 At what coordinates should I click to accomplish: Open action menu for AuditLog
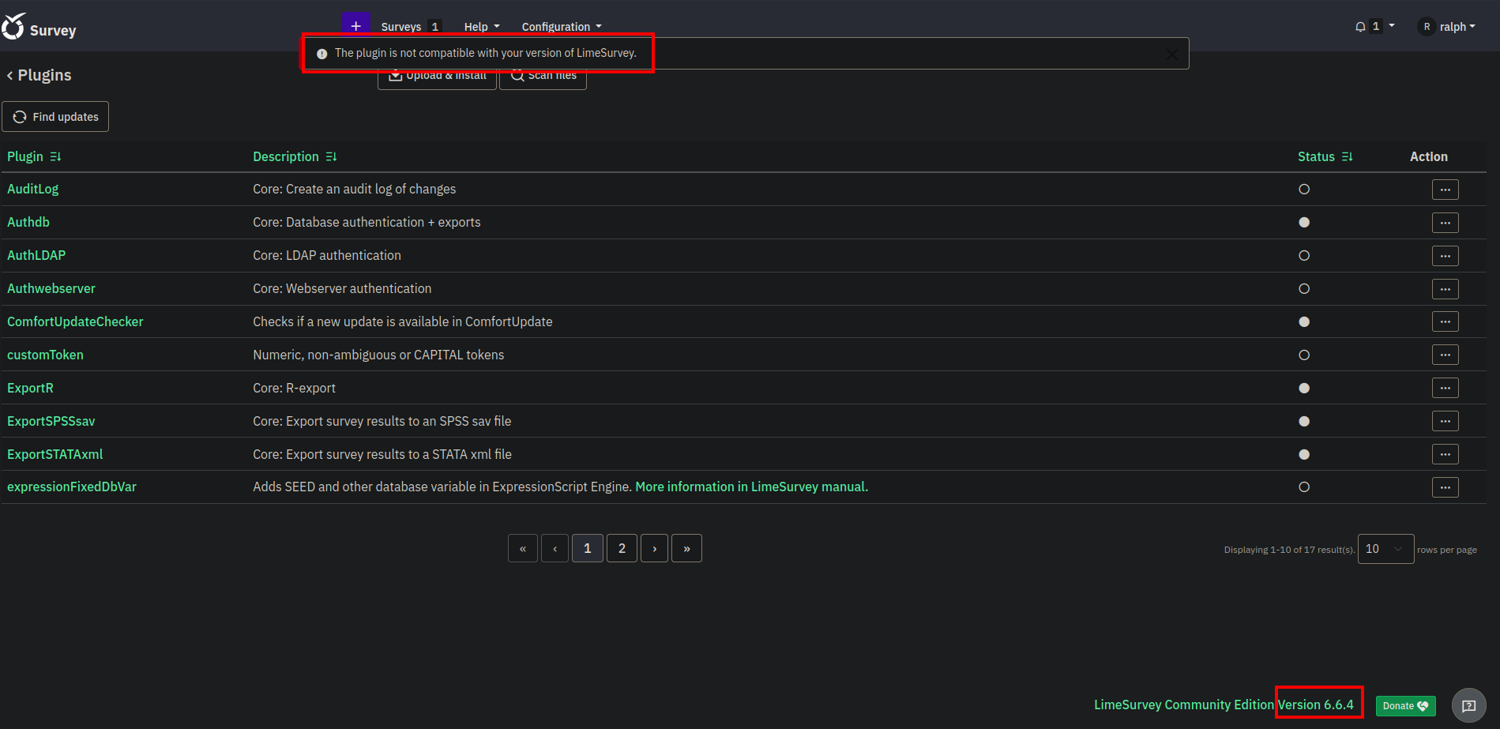1445,190
